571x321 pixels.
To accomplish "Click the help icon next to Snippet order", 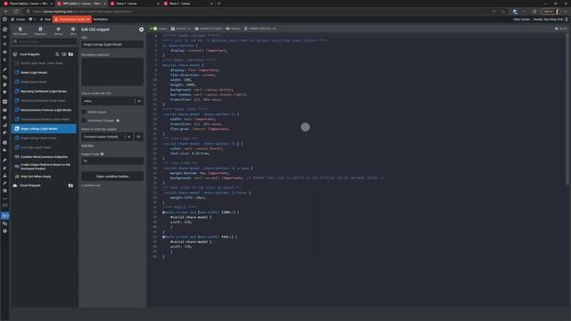I will [x=102, y=154].
